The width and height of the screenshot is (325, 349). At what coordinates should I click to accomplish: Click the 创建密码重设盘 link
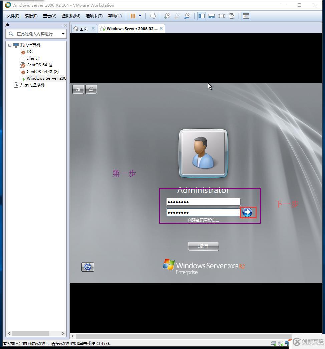pyautogui.click(x=203, y=220)
